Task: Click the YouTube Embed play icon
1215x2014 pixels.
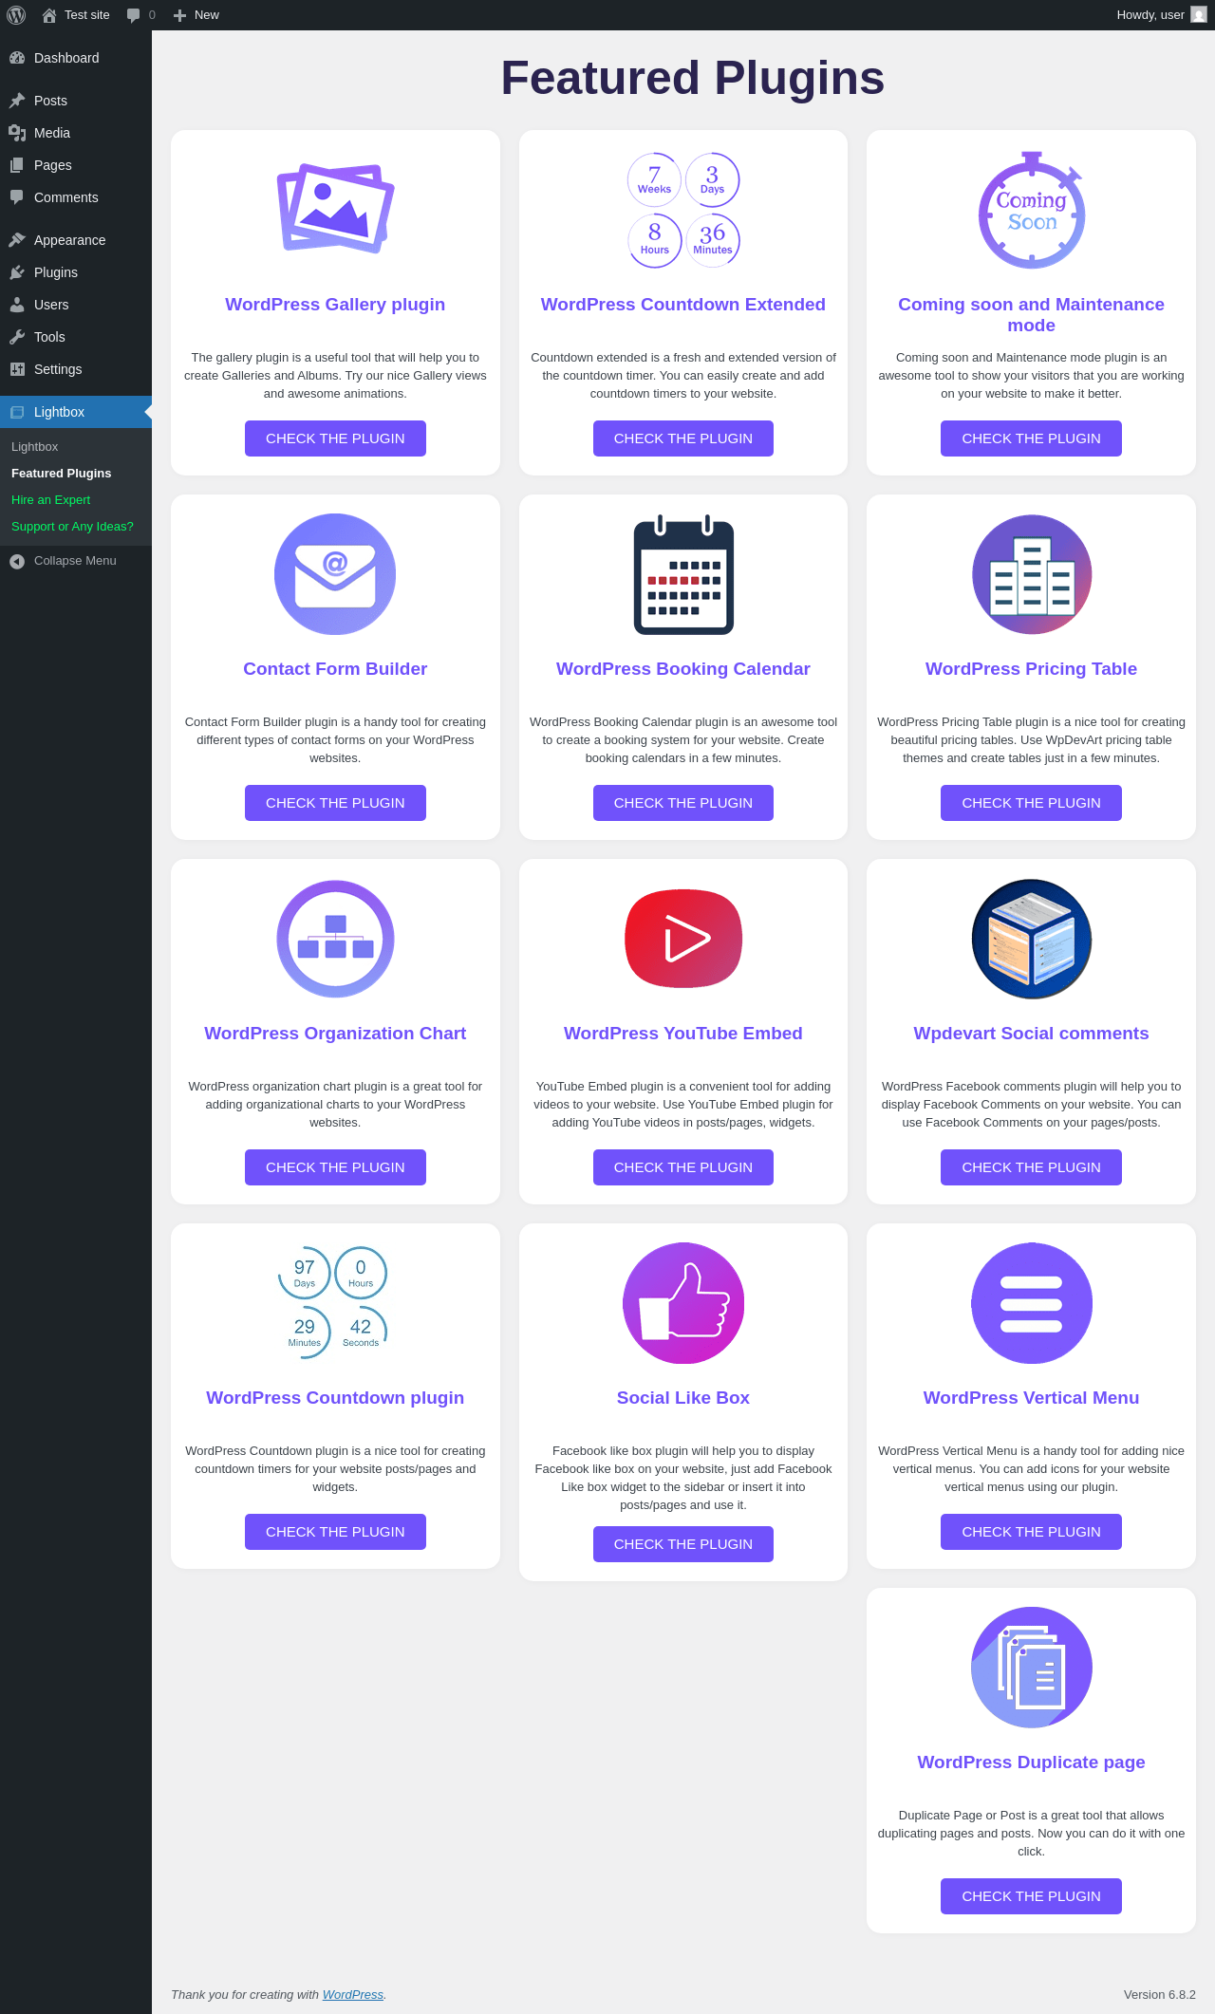Action: pyautogui.click(x=683, y=939)
